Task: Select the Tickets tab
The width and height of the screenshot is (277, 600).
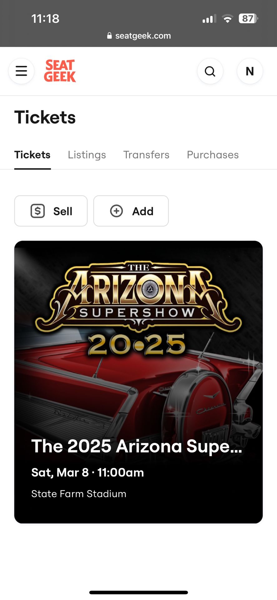Action: (32, 155)
